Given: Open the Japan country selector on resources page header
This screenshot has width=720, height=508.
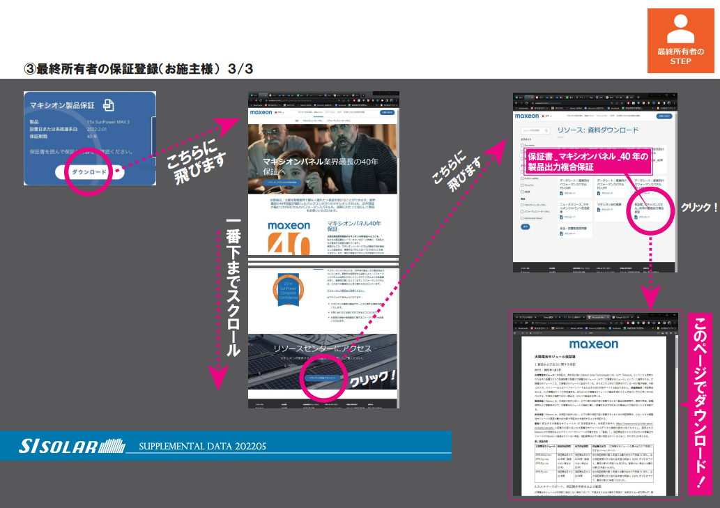Looking at the screenshot, I should (x=546, y=116).
